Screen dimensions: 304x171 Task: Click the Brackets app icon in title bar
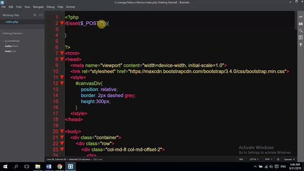click(x=2, y=2)
